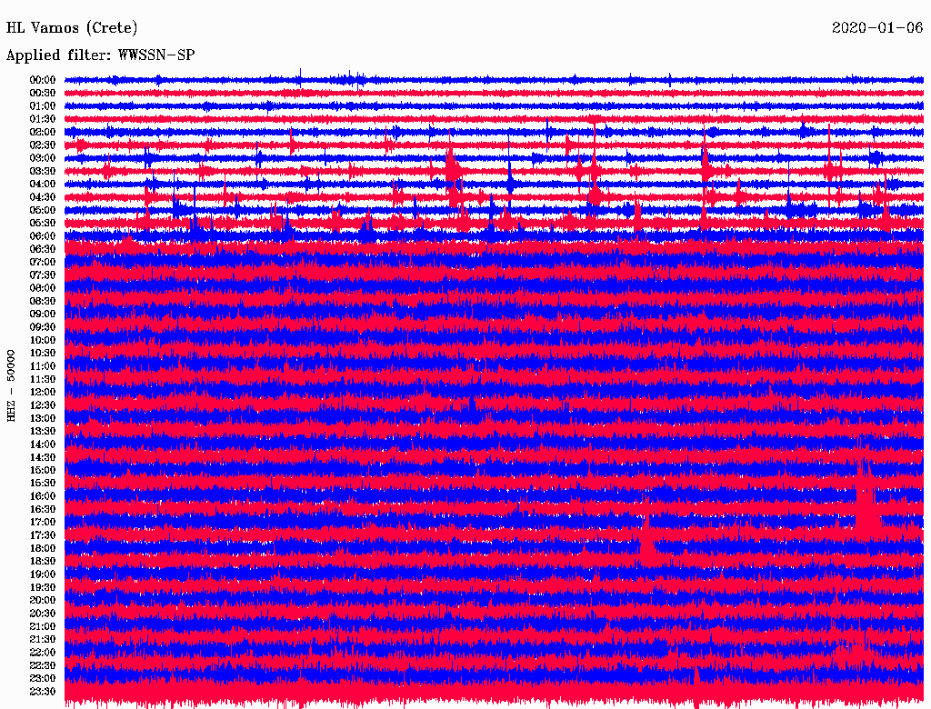The image size is (931, 709).
Task: Click the 14:30 time label
Action: tap(43, 457)
